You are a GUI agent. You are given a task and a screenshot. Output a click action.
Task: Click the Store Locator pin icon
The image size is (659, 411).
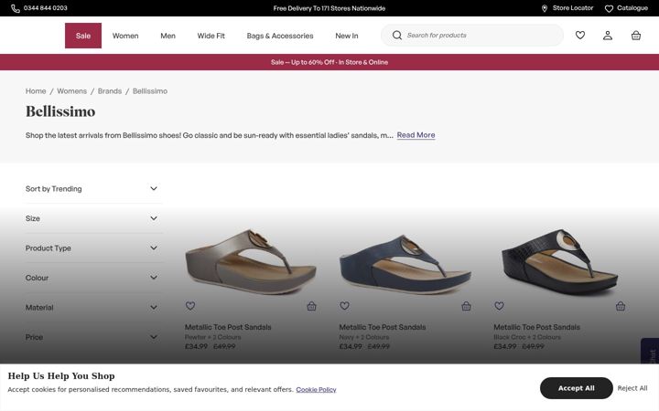point(545,8)
